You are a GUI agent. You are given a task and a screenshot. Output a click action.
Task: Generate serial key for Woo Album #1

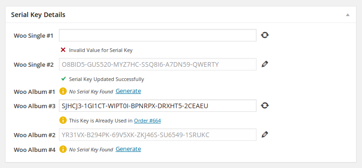point(128,91)
